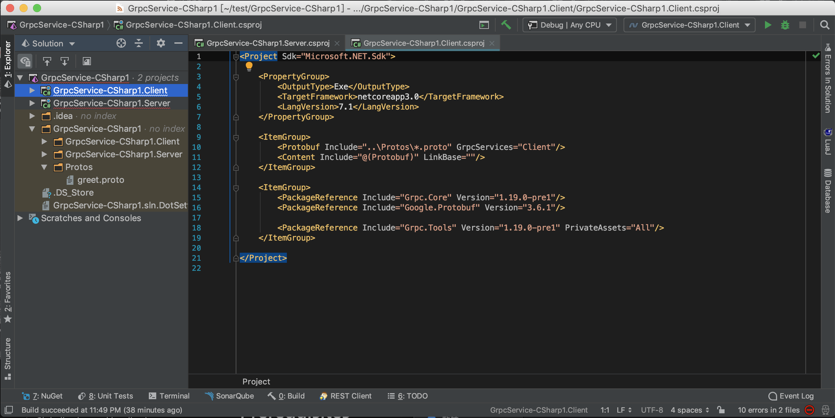Collapse the GrpcService-CSharp1 solution root

(20, 78)
